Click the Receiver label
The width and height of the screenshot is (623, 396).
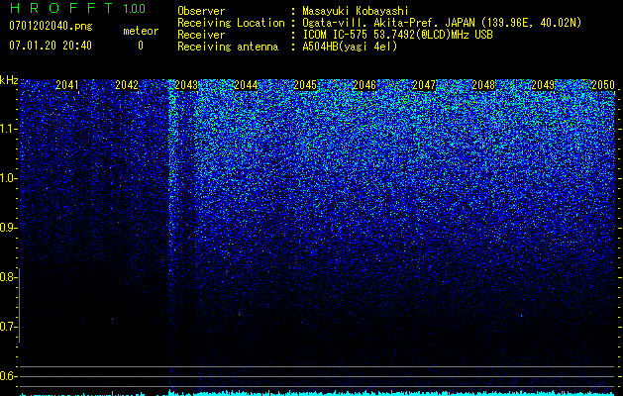coord(201,35)
